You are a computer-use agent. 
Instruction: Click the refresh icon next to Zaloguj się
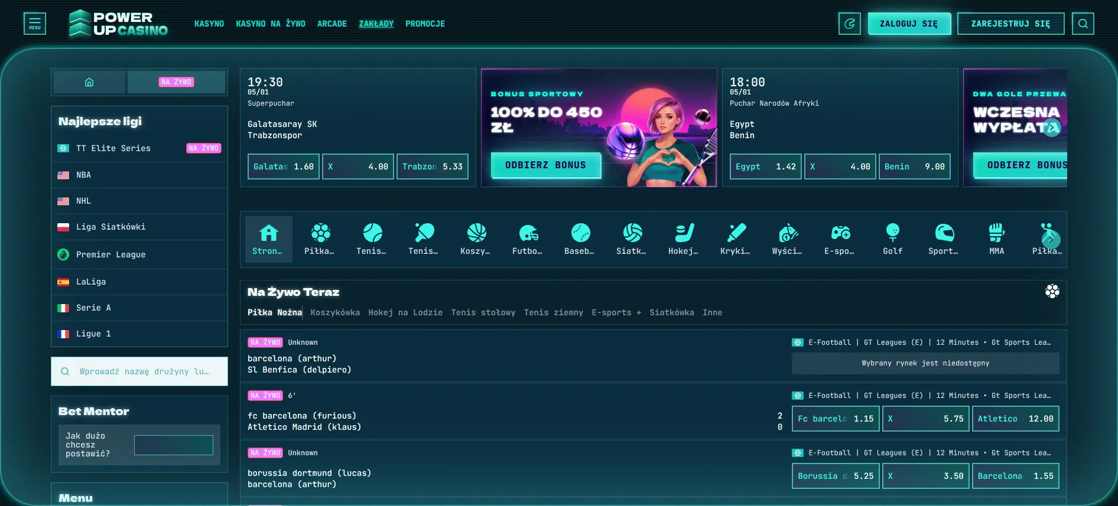[849, 24]
